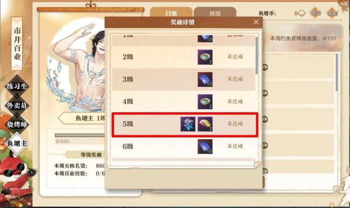Click the 等级奖励 header label
The image size is (350, 208).
(91, 155)
